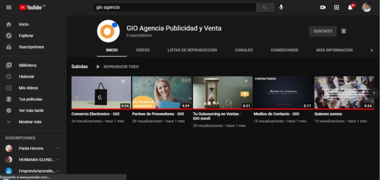The height and width of the screenshot is (180, 380).
Task: Open the hourglass Outsourcing video thumbnail
Action: (x=223, y=93)
